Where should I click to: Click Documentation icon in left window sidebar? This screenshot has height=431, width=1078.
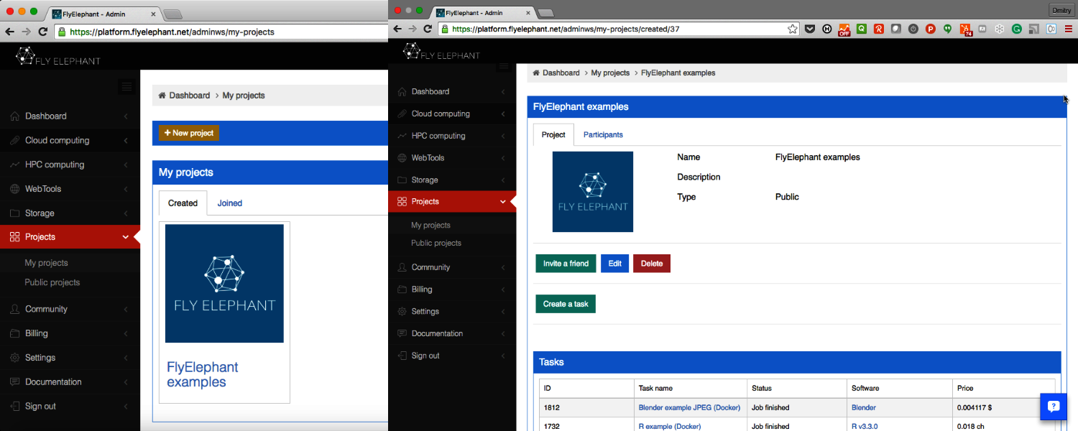click(15, 382)
